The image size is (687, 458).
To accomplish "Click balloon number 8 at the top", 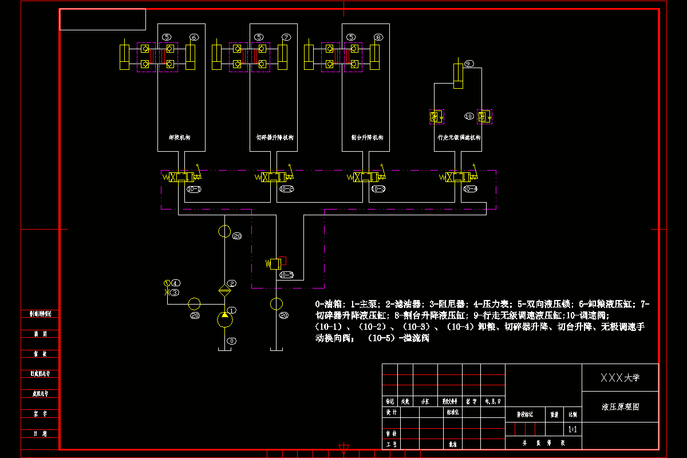I will click(378, 37).
